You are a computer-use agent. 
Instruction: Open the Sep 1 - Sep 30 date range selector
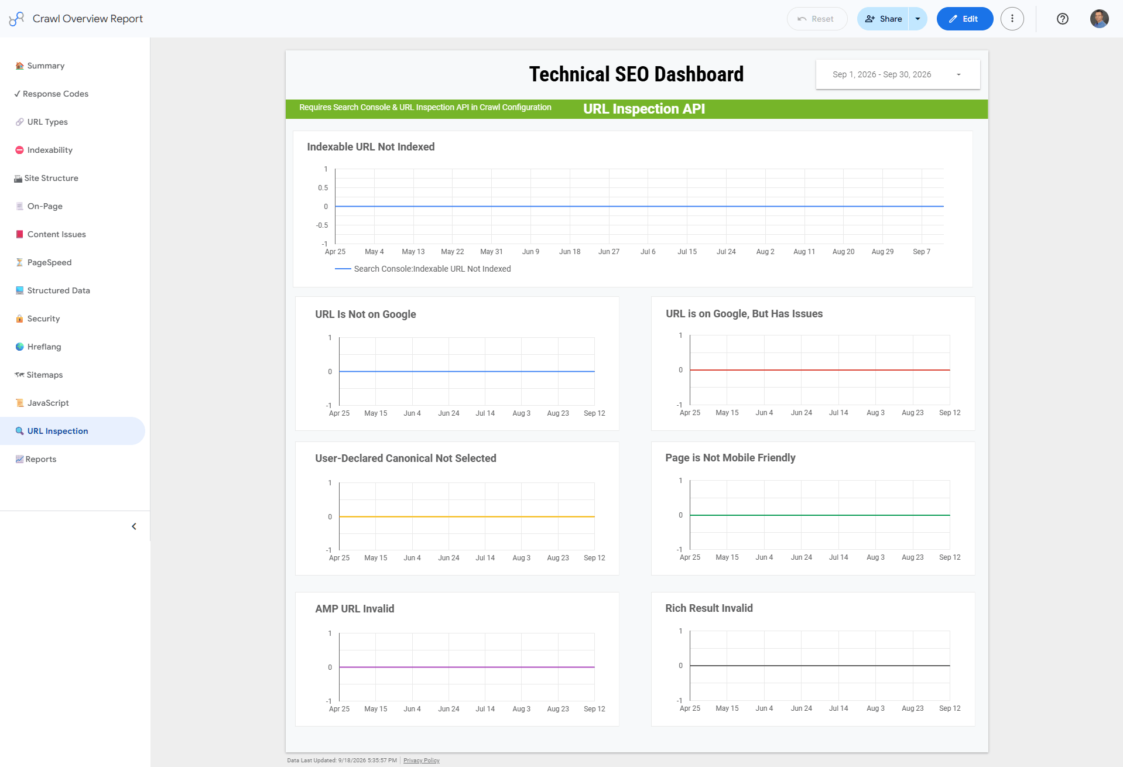[898, 74]
